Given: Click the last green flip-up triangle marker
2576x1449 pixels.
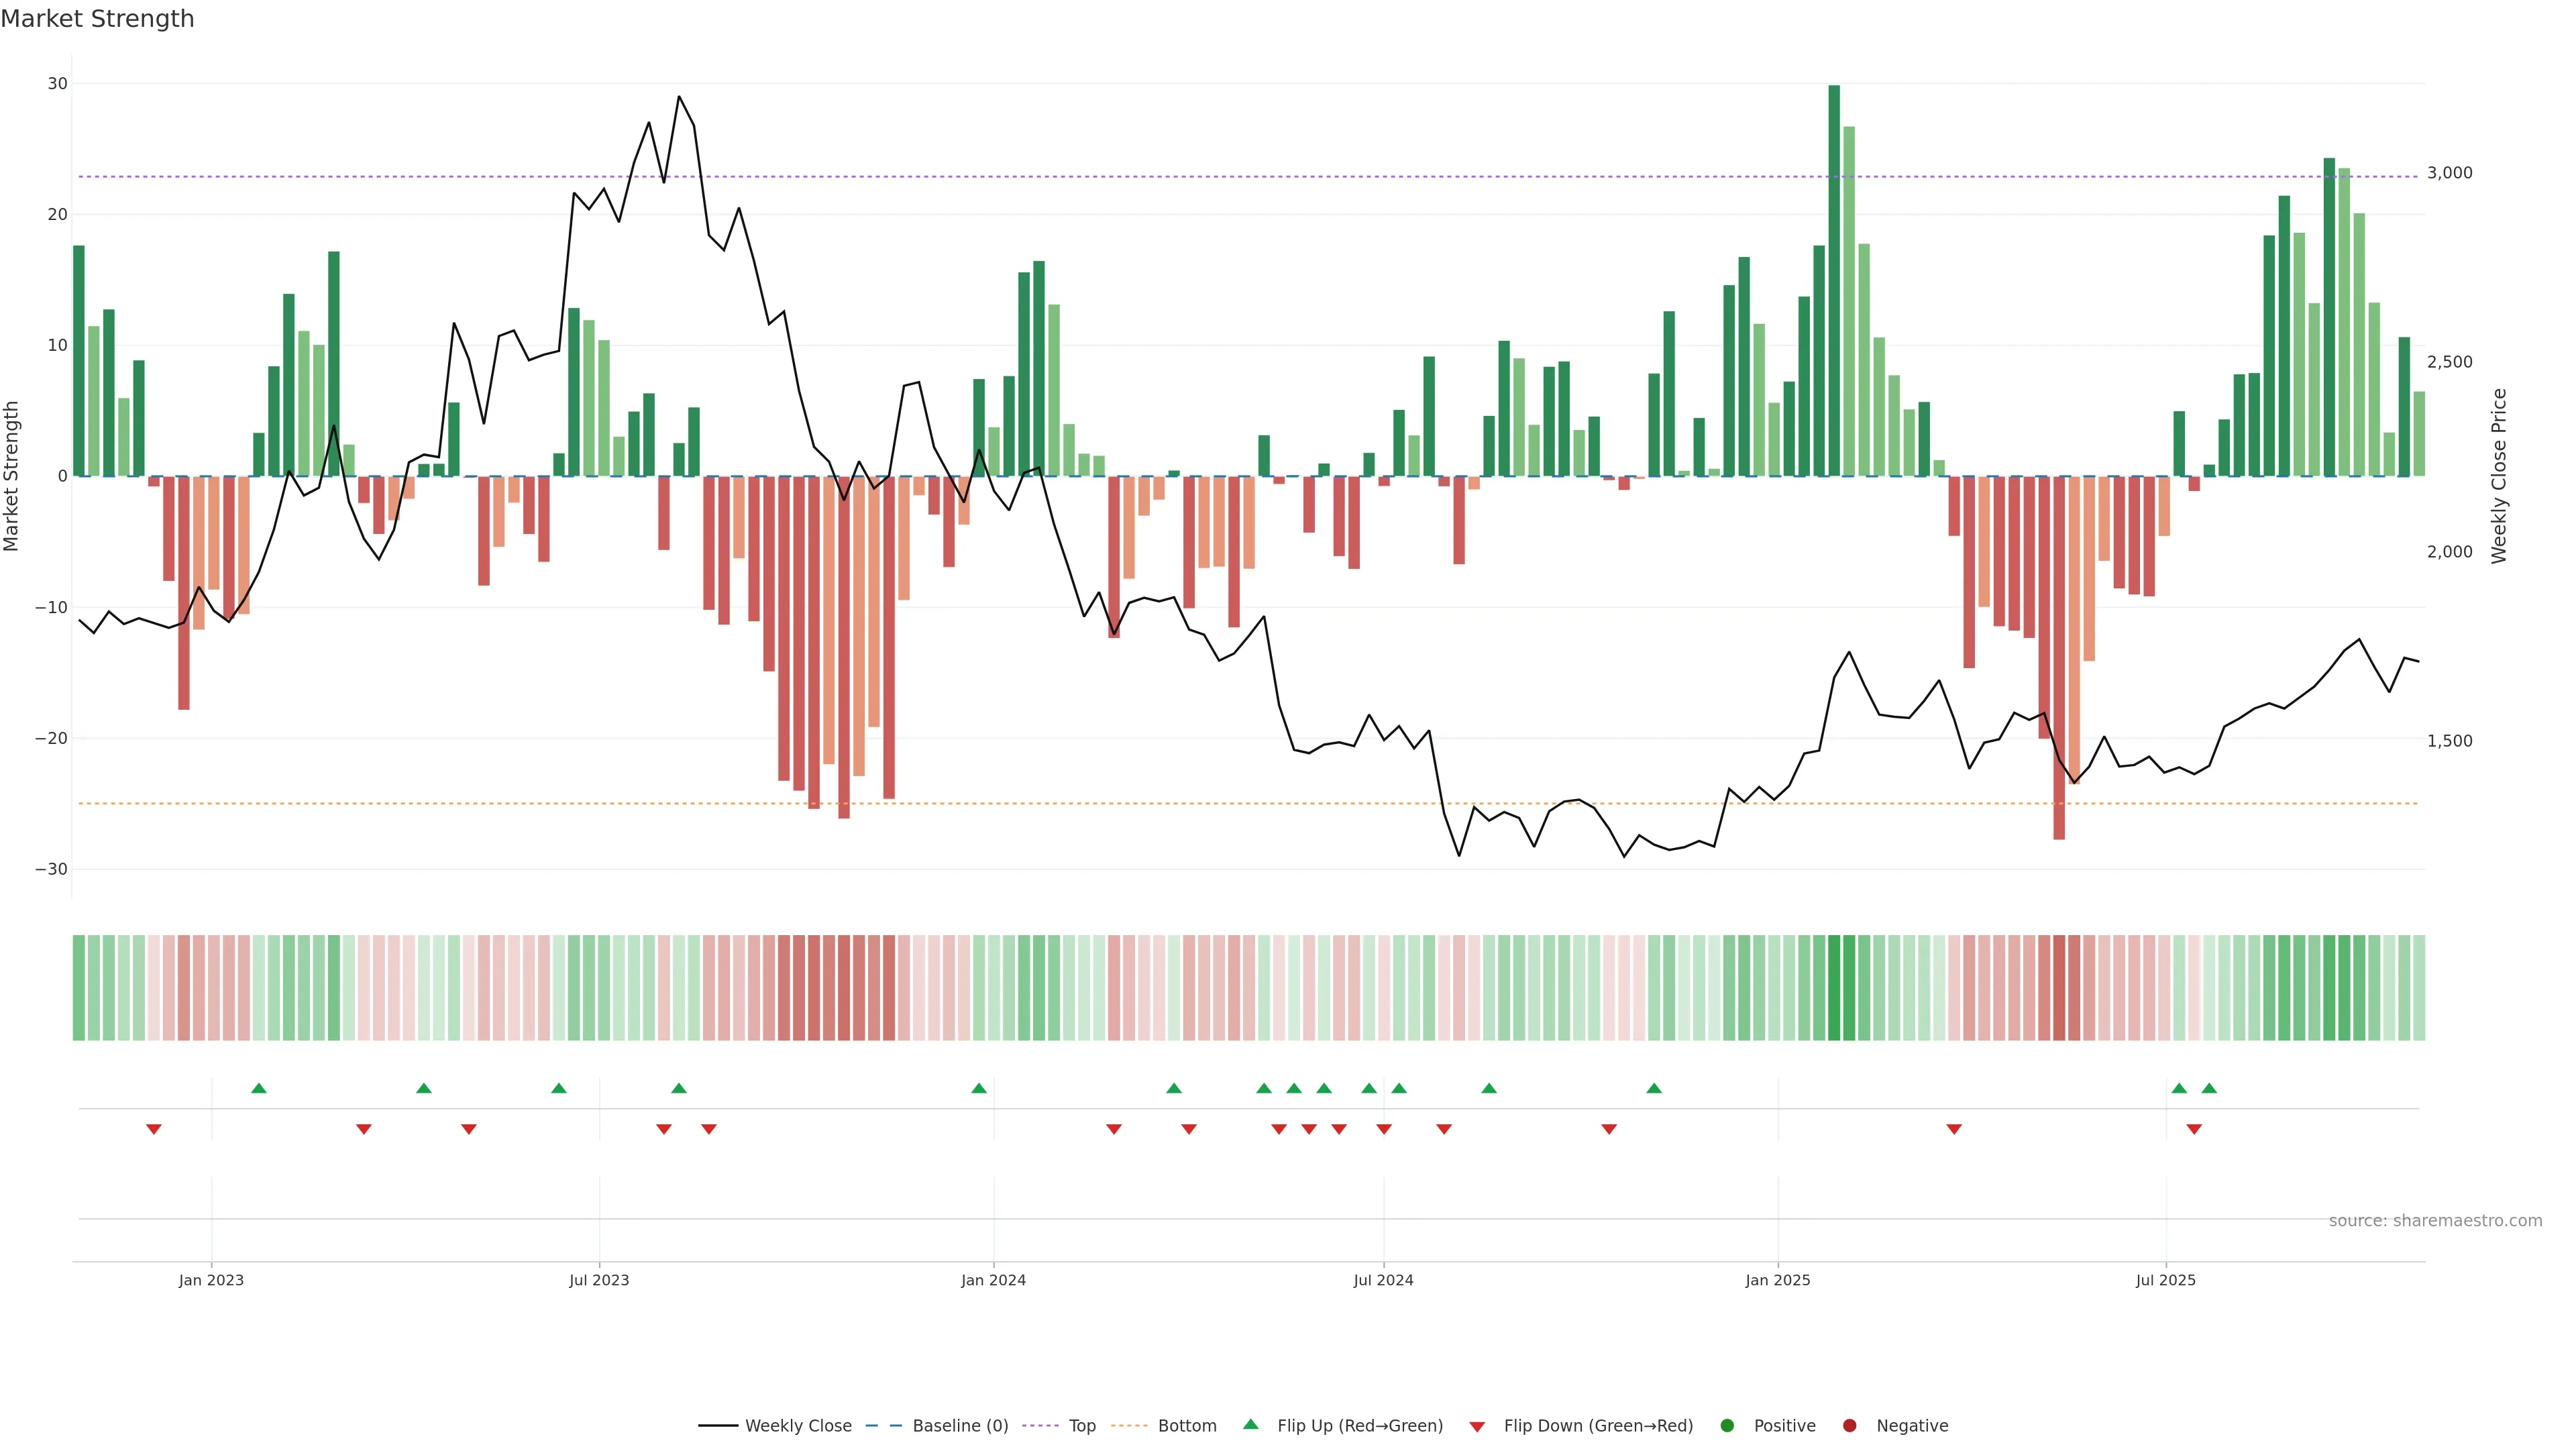Looking at the screenshot, I should [x=2209, y=1088].
